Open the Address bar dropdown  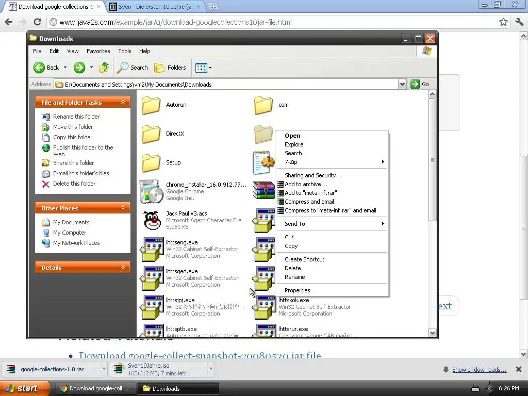402,84
